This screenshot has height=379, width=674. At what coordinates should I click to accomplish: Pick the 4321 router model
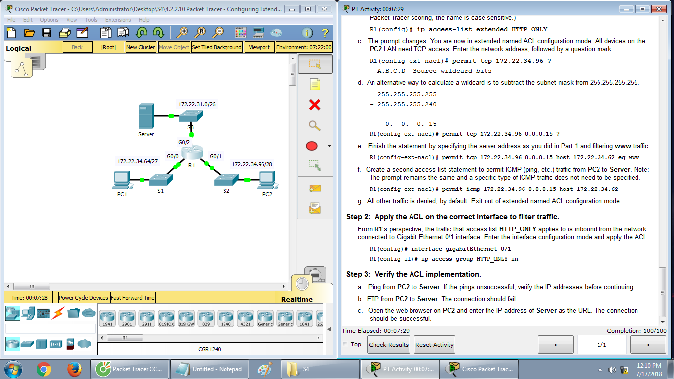click(x=245, y=318)
